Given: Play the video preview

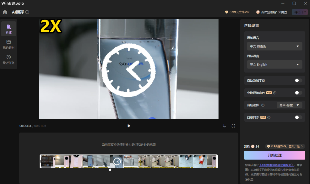Looking at the screenshot, I should click(x=129, y=126).
